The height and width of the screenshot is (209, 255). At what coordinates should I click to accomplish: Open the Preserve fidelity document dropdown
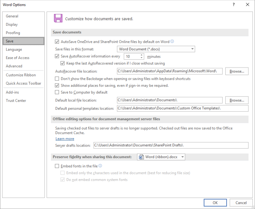183,157
